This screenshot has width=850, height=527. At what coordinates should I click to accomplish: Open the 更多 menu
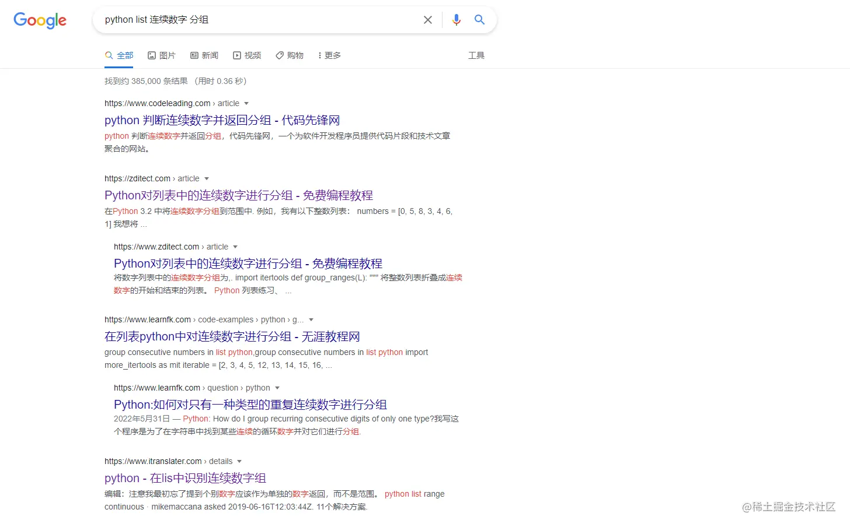click(x=329, y=55)
